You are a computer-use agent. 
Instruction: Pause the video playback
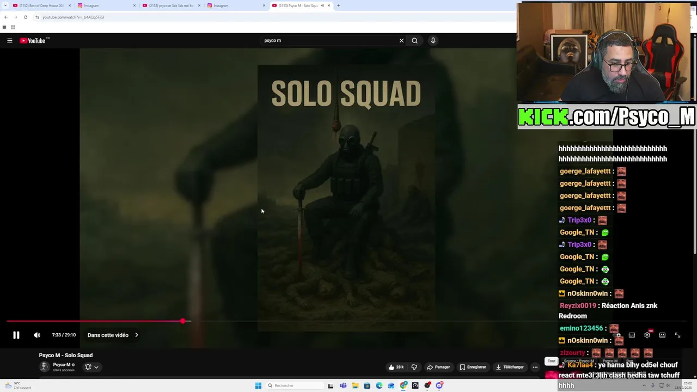(16, 335)
